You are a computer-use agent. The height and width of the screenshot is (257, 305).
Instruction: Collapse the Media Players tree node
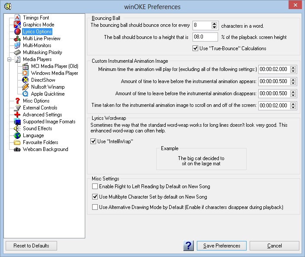9,59
